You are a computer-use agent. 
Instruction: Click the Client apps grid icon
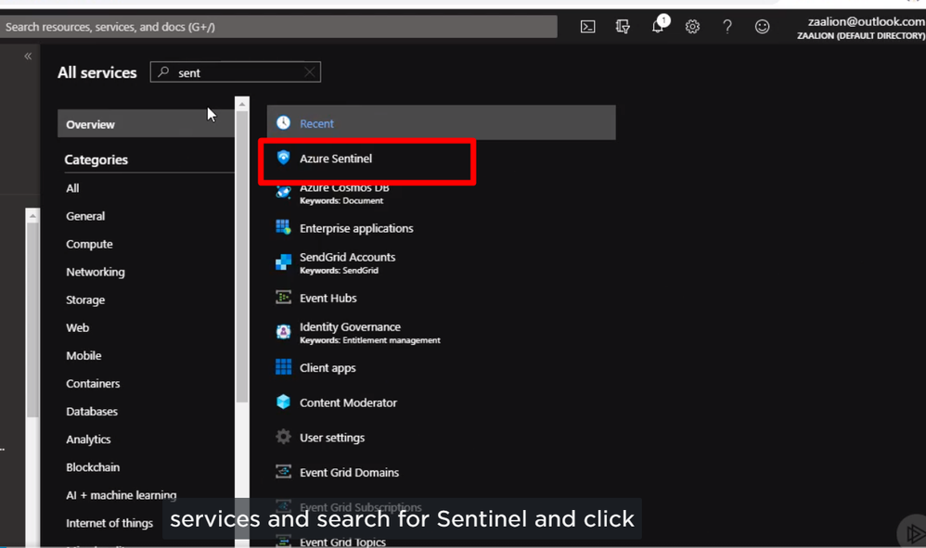[284, 366]
